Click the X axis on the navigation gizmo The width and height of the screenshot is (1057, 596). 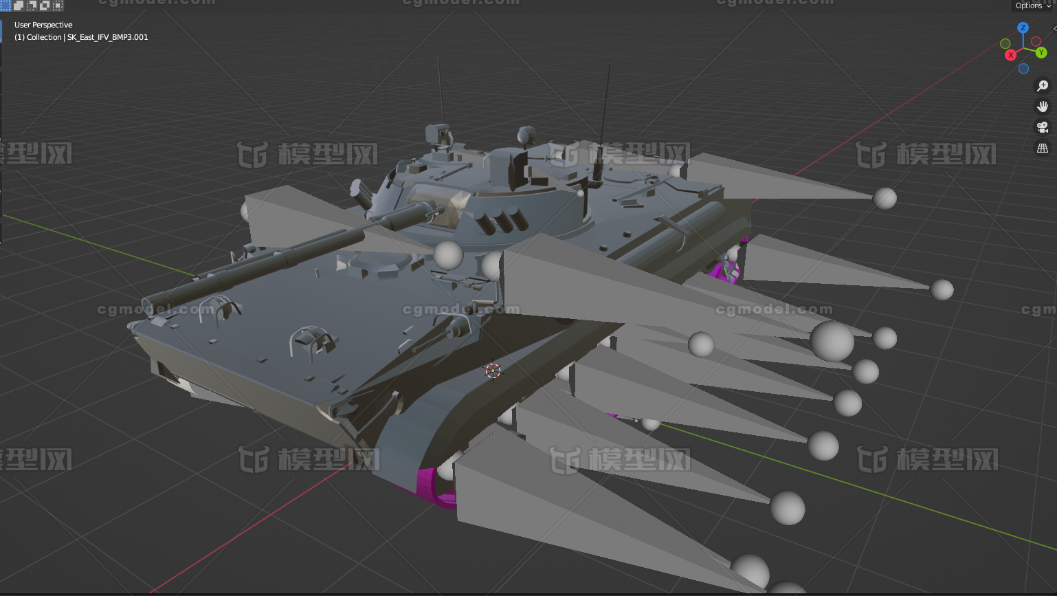(x=1010, y=55)
